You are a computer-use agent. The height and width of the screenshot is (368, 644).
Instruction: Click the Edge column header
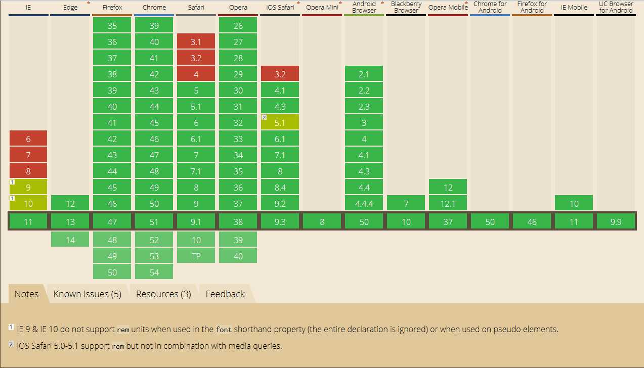click(x=70, y=8)
